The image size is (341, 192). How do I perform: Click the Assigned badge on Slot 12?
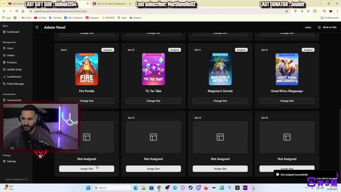(x=308, y=50)
